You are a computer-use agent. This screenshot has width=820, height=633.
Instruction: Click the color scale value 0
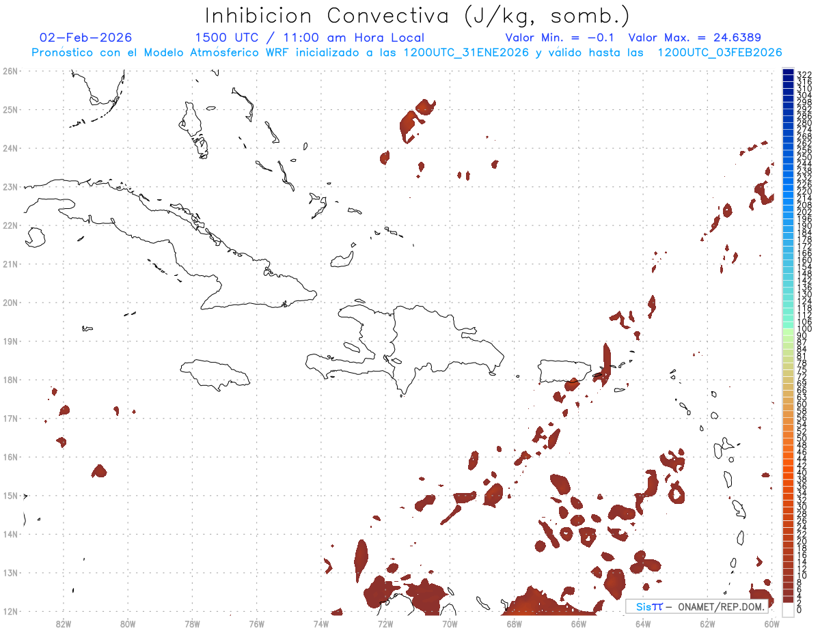(799, 610)
